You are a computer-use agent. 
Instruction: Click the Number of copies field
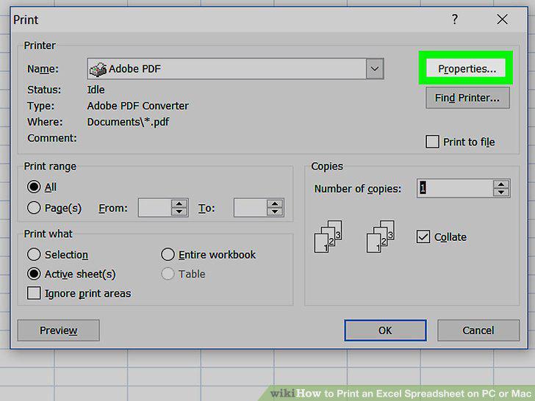(455, 188)
